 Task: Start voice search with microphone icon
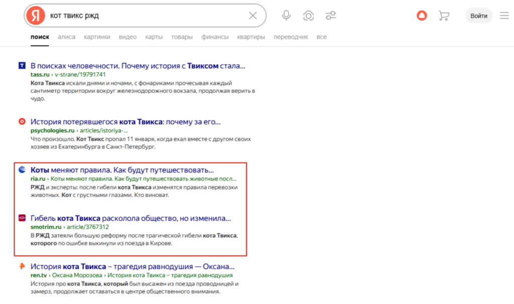coord(286,16)
